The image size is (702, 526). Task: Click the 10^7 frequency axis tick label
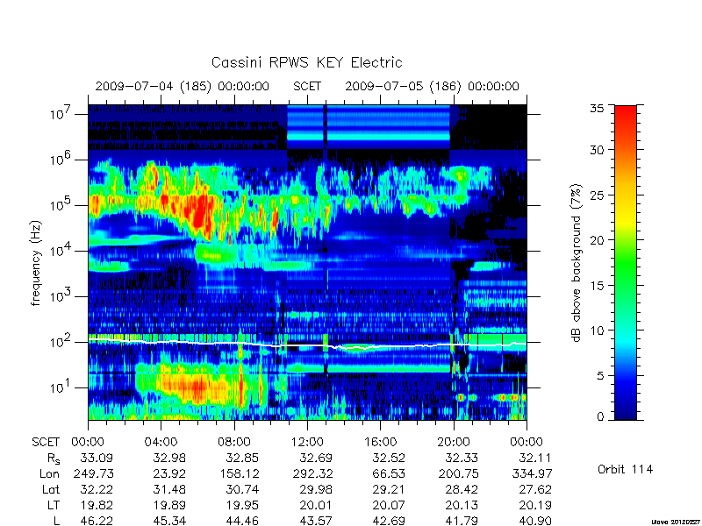[x=59, y=113]
